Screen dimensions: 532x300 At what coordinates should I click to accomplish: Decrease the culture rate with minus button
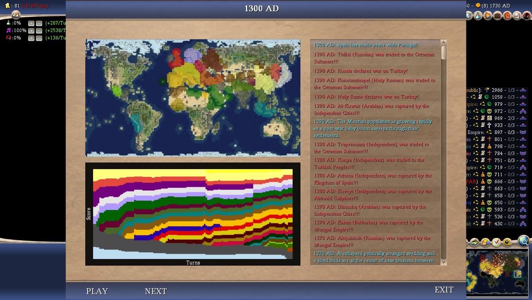(39, 31)
